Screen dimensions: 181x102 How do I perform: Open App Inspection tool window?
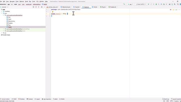[46, 99]
